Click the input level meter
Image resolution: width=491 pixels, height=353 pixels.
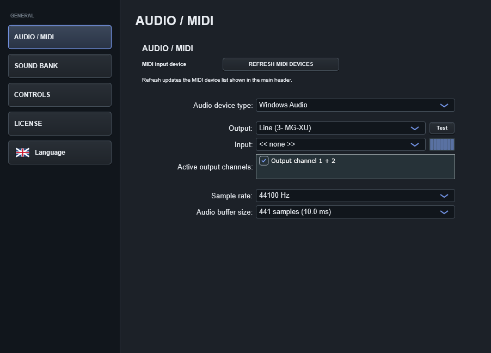click(442, 144)
